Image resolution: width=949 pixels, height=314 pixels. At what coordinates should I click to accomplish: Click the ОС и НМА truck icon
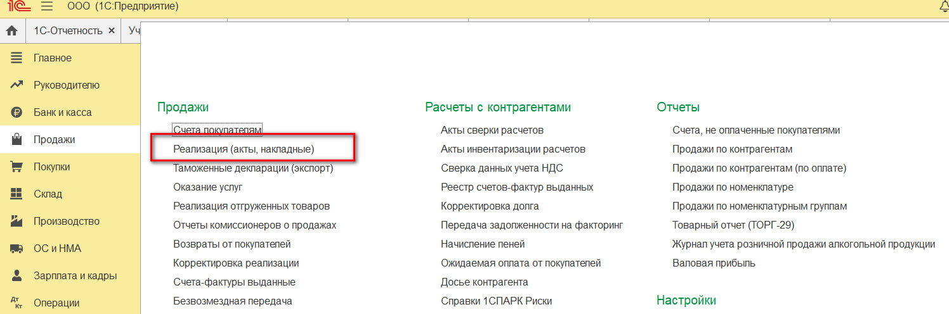click(16, 249)
